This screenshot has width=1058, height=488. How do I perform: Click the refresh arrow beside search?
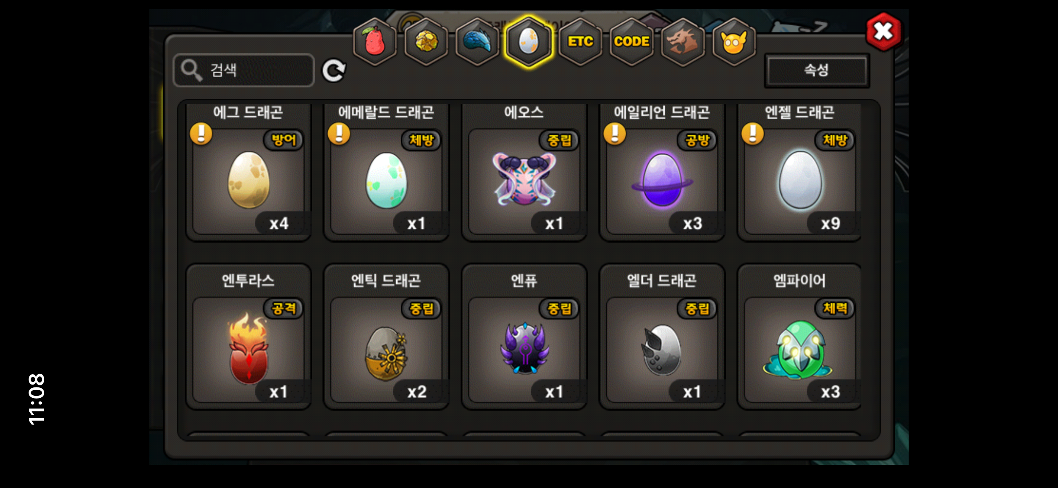point(334,71)
